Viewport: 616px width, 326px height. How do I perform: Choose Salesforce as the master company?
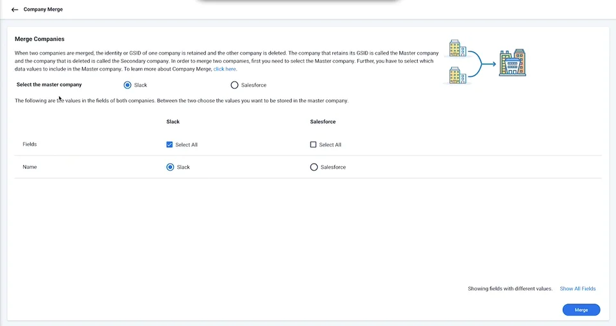(x=234, y=85)
